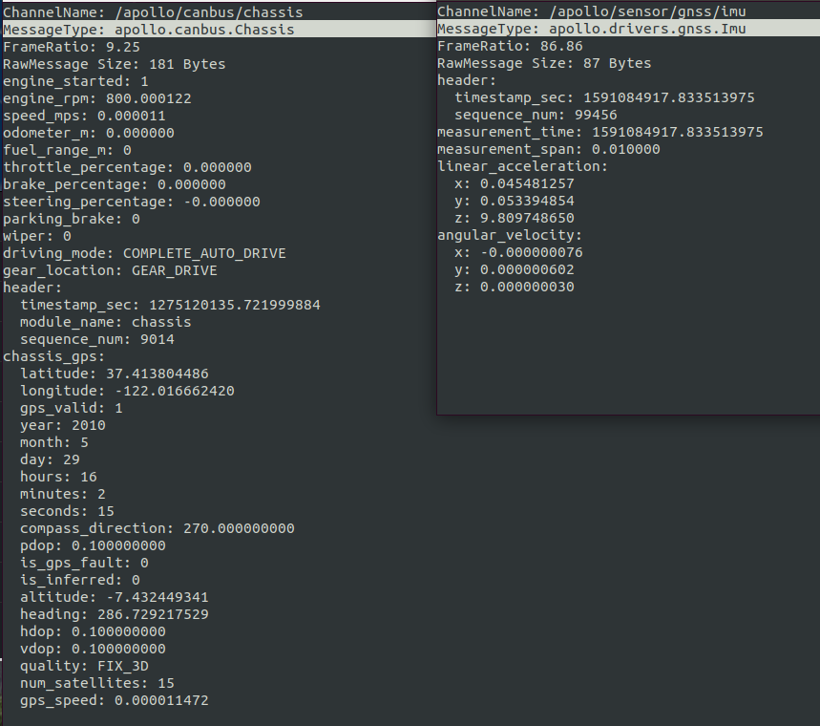Click the wiper: 0 line
820x726 pixels.
pyautogui.click(x=36, y=237)
